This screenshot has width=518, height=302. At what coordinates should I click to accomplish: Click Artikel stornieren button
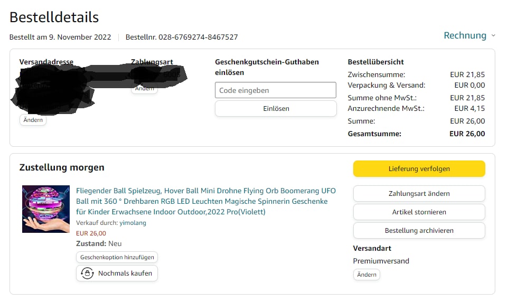tap(419, 212)
